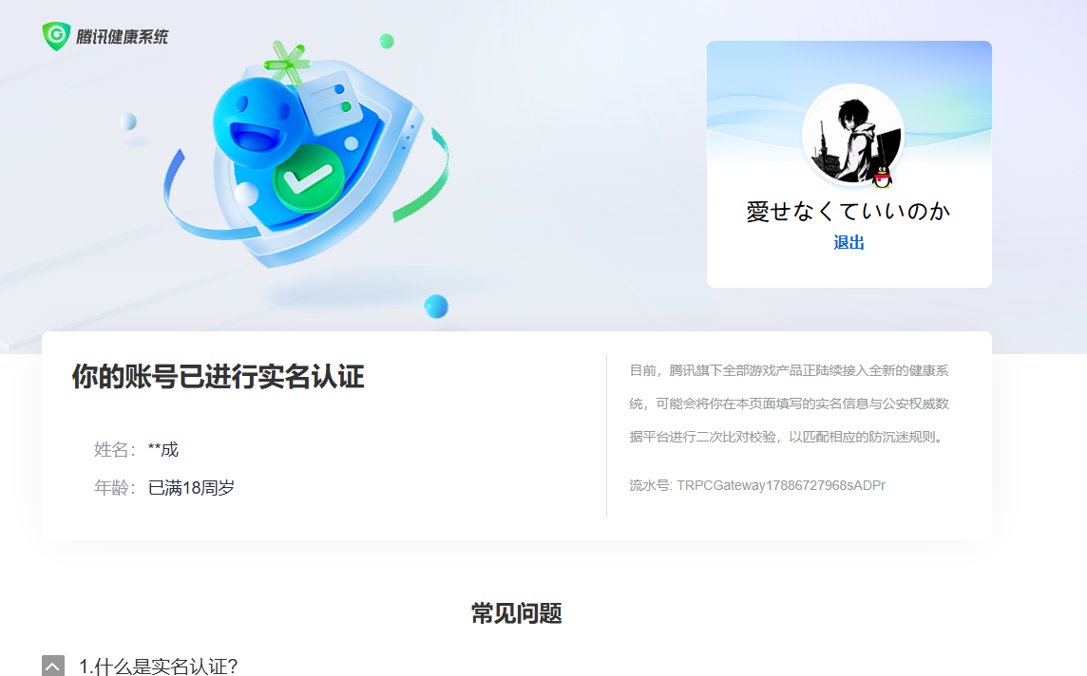Viewport: 1087px width, 676px height.
Task: Click the 姓名 label
Action: click(x=114, y=449)
